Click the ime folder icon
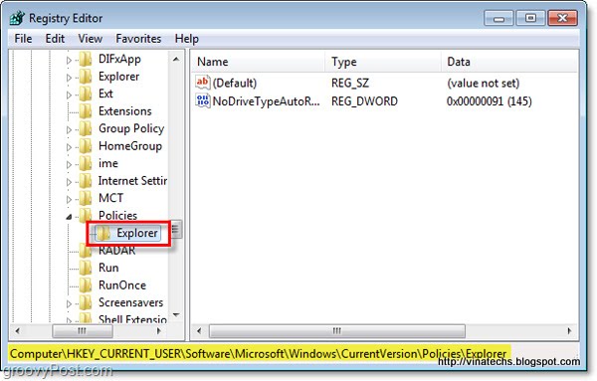 pyautogui.click(x=86, y=164)
